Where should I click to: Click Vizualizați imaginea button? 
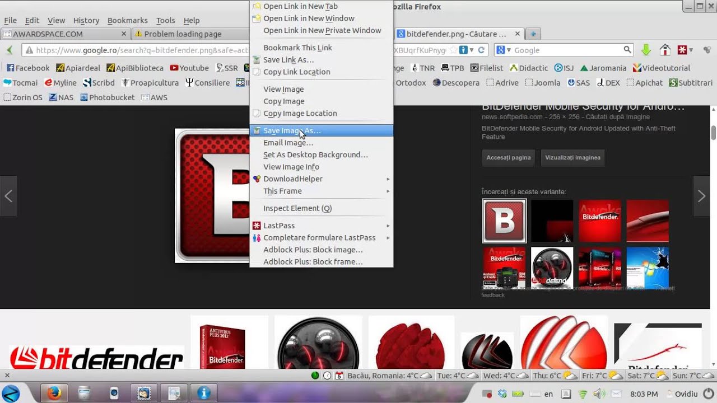(572, 157)
